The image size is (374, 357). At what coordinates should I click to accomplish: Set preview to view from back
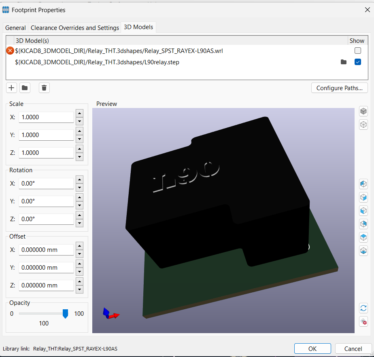363,224
